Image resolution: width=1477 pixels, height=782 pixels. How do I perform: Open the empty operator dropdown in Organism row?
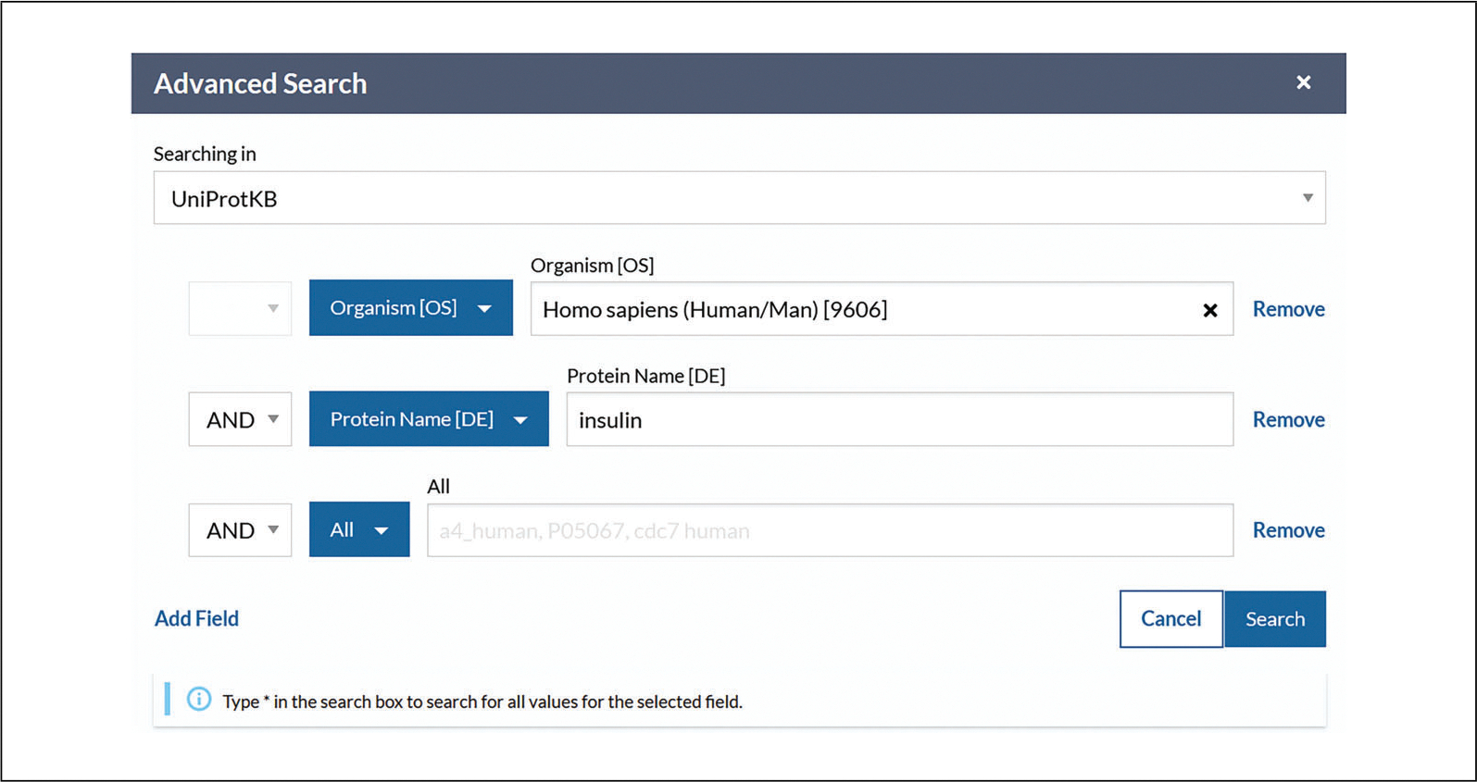[240, 308]
